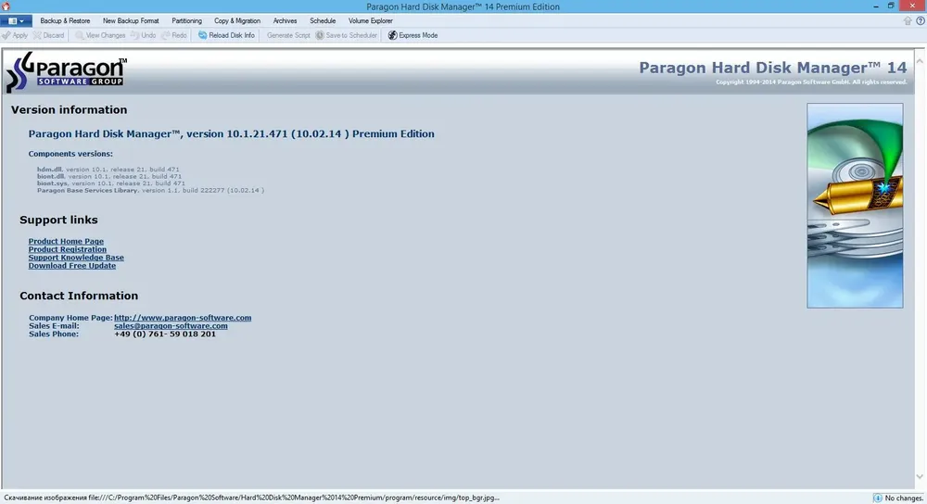Image resolution: width=927 pixels, height=504 pixels.
Task: Click the Discard changes icon
Action: [37, 35]
